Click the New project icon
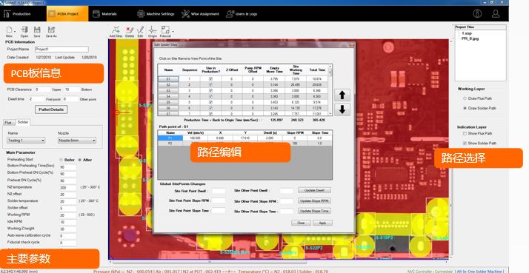This screenshot has height=273, width=529. pyautogui.click(x=9, y=30)
